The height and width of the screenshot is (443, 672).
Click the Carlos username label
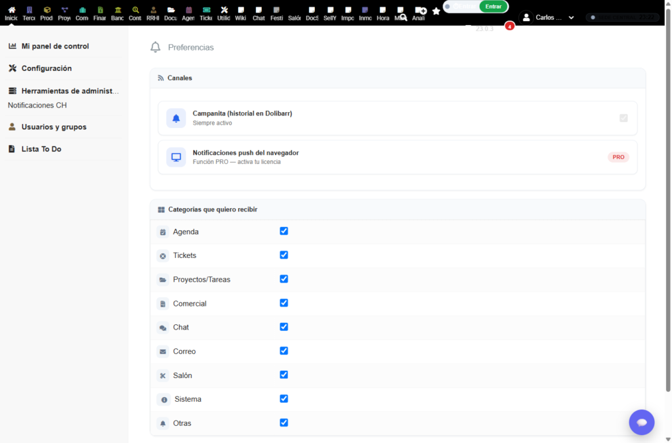pos(549,18)
